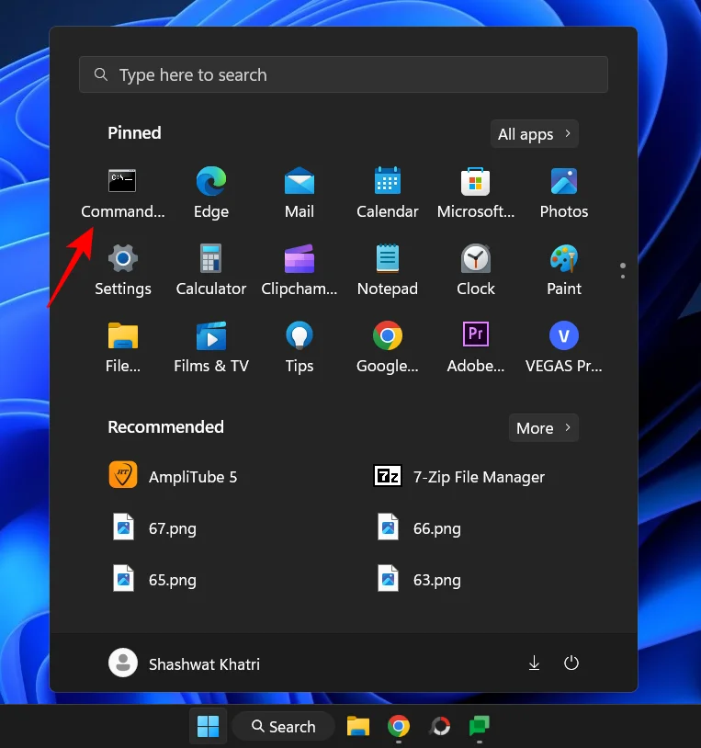Open Chrome from the taskbar

click(399, 726)
